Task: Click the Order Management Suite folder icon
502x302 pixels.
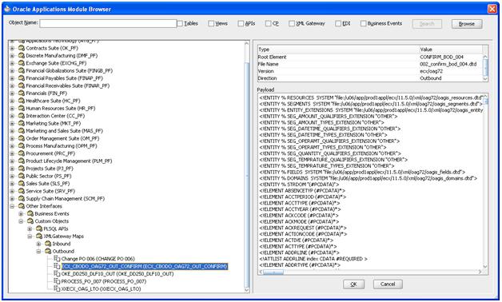Action: click(21, 138)
